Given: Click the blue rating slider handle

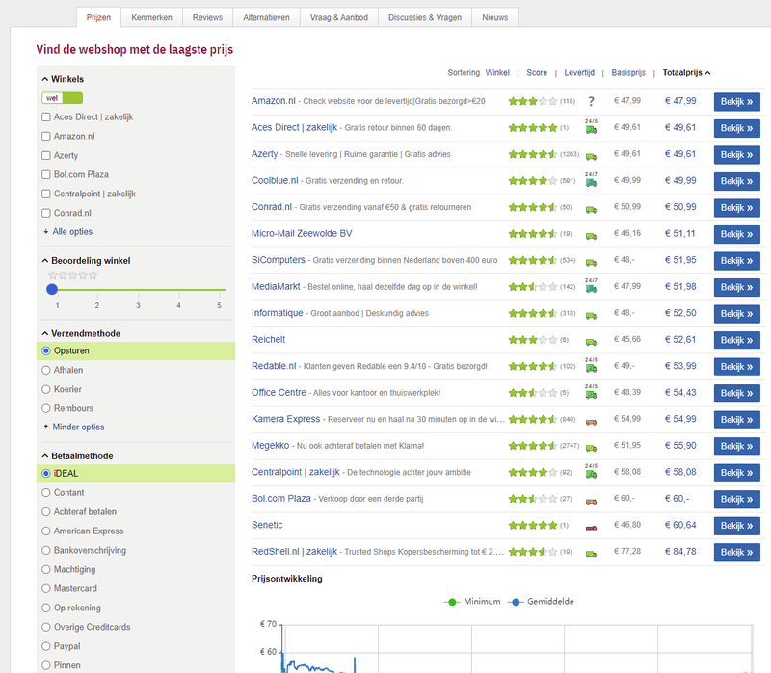Looking at the screenshot, I should click(52, 290).
